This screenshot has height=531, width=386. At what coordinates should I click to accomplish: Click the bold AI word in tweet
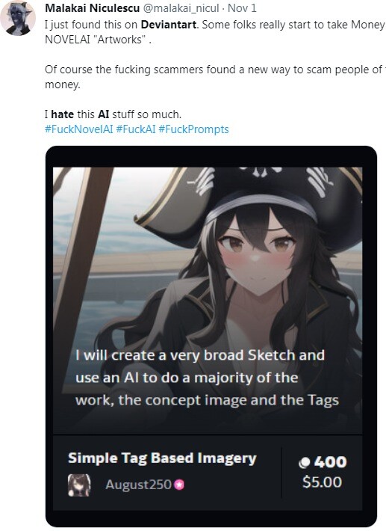tap(104, 114)
